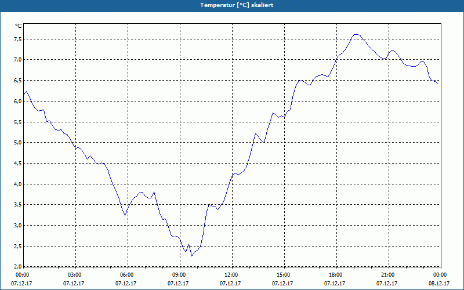Image resolution: width=464 pixels, height=290 pixels.
Task: Pick the 3,5 y-axis tick label
Action: coord(19,205)
